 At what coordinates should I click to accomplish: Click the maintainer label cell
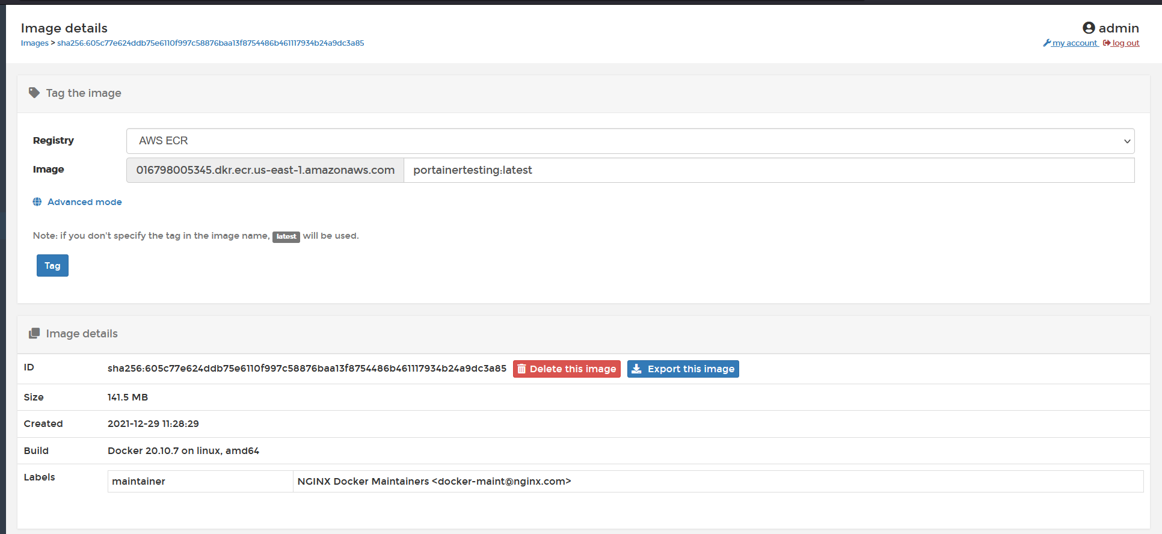coord(200,482)
